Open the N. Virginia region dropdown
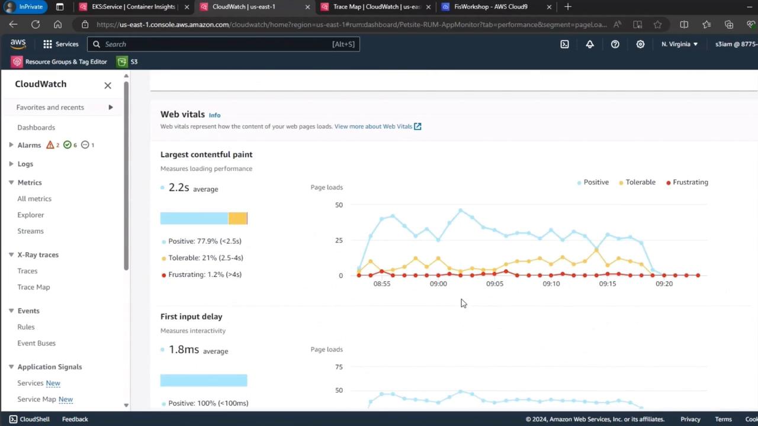 (679, 44)
